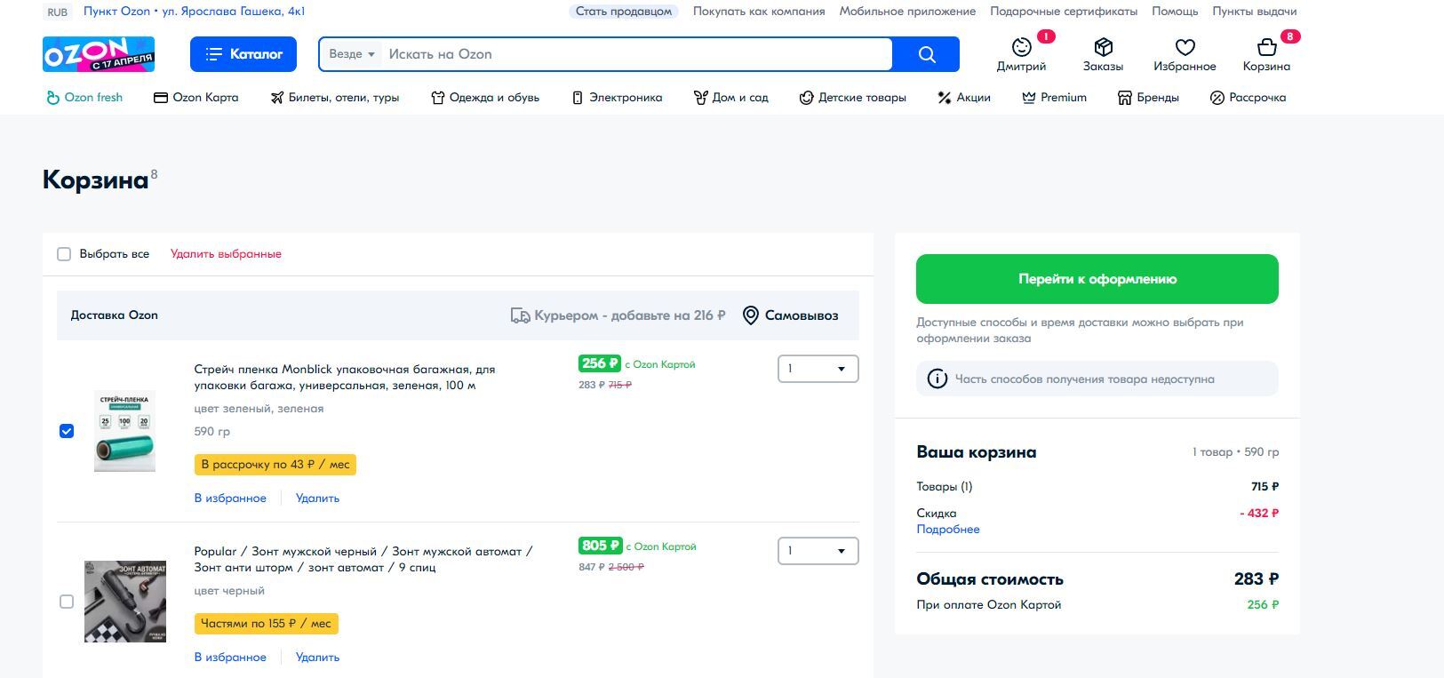Open Билеты, отели, туры
Screen dimensions: 1444x678
click(x=335, y=98)
